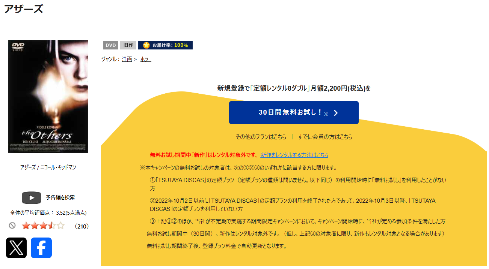The height and width of the screenshot is (269, 489).
Task: Click the アザーズ / ニコール・キッドマン caption
Action: click(48, 167)
